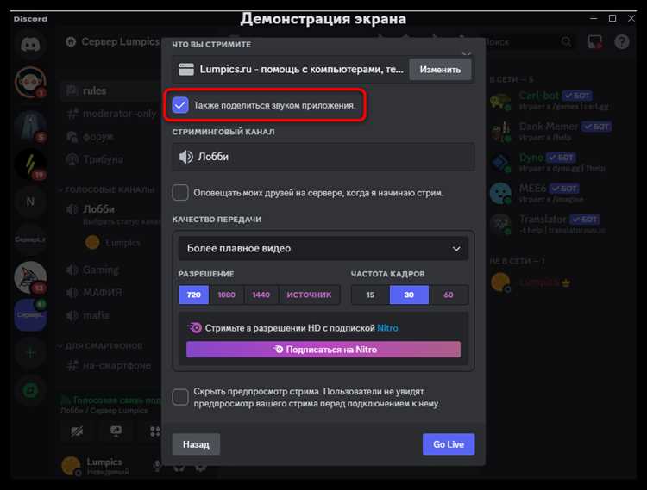The image size is (647, 490).
Task: Join the 'Лобби' voice channel in list
Action: 98,209
